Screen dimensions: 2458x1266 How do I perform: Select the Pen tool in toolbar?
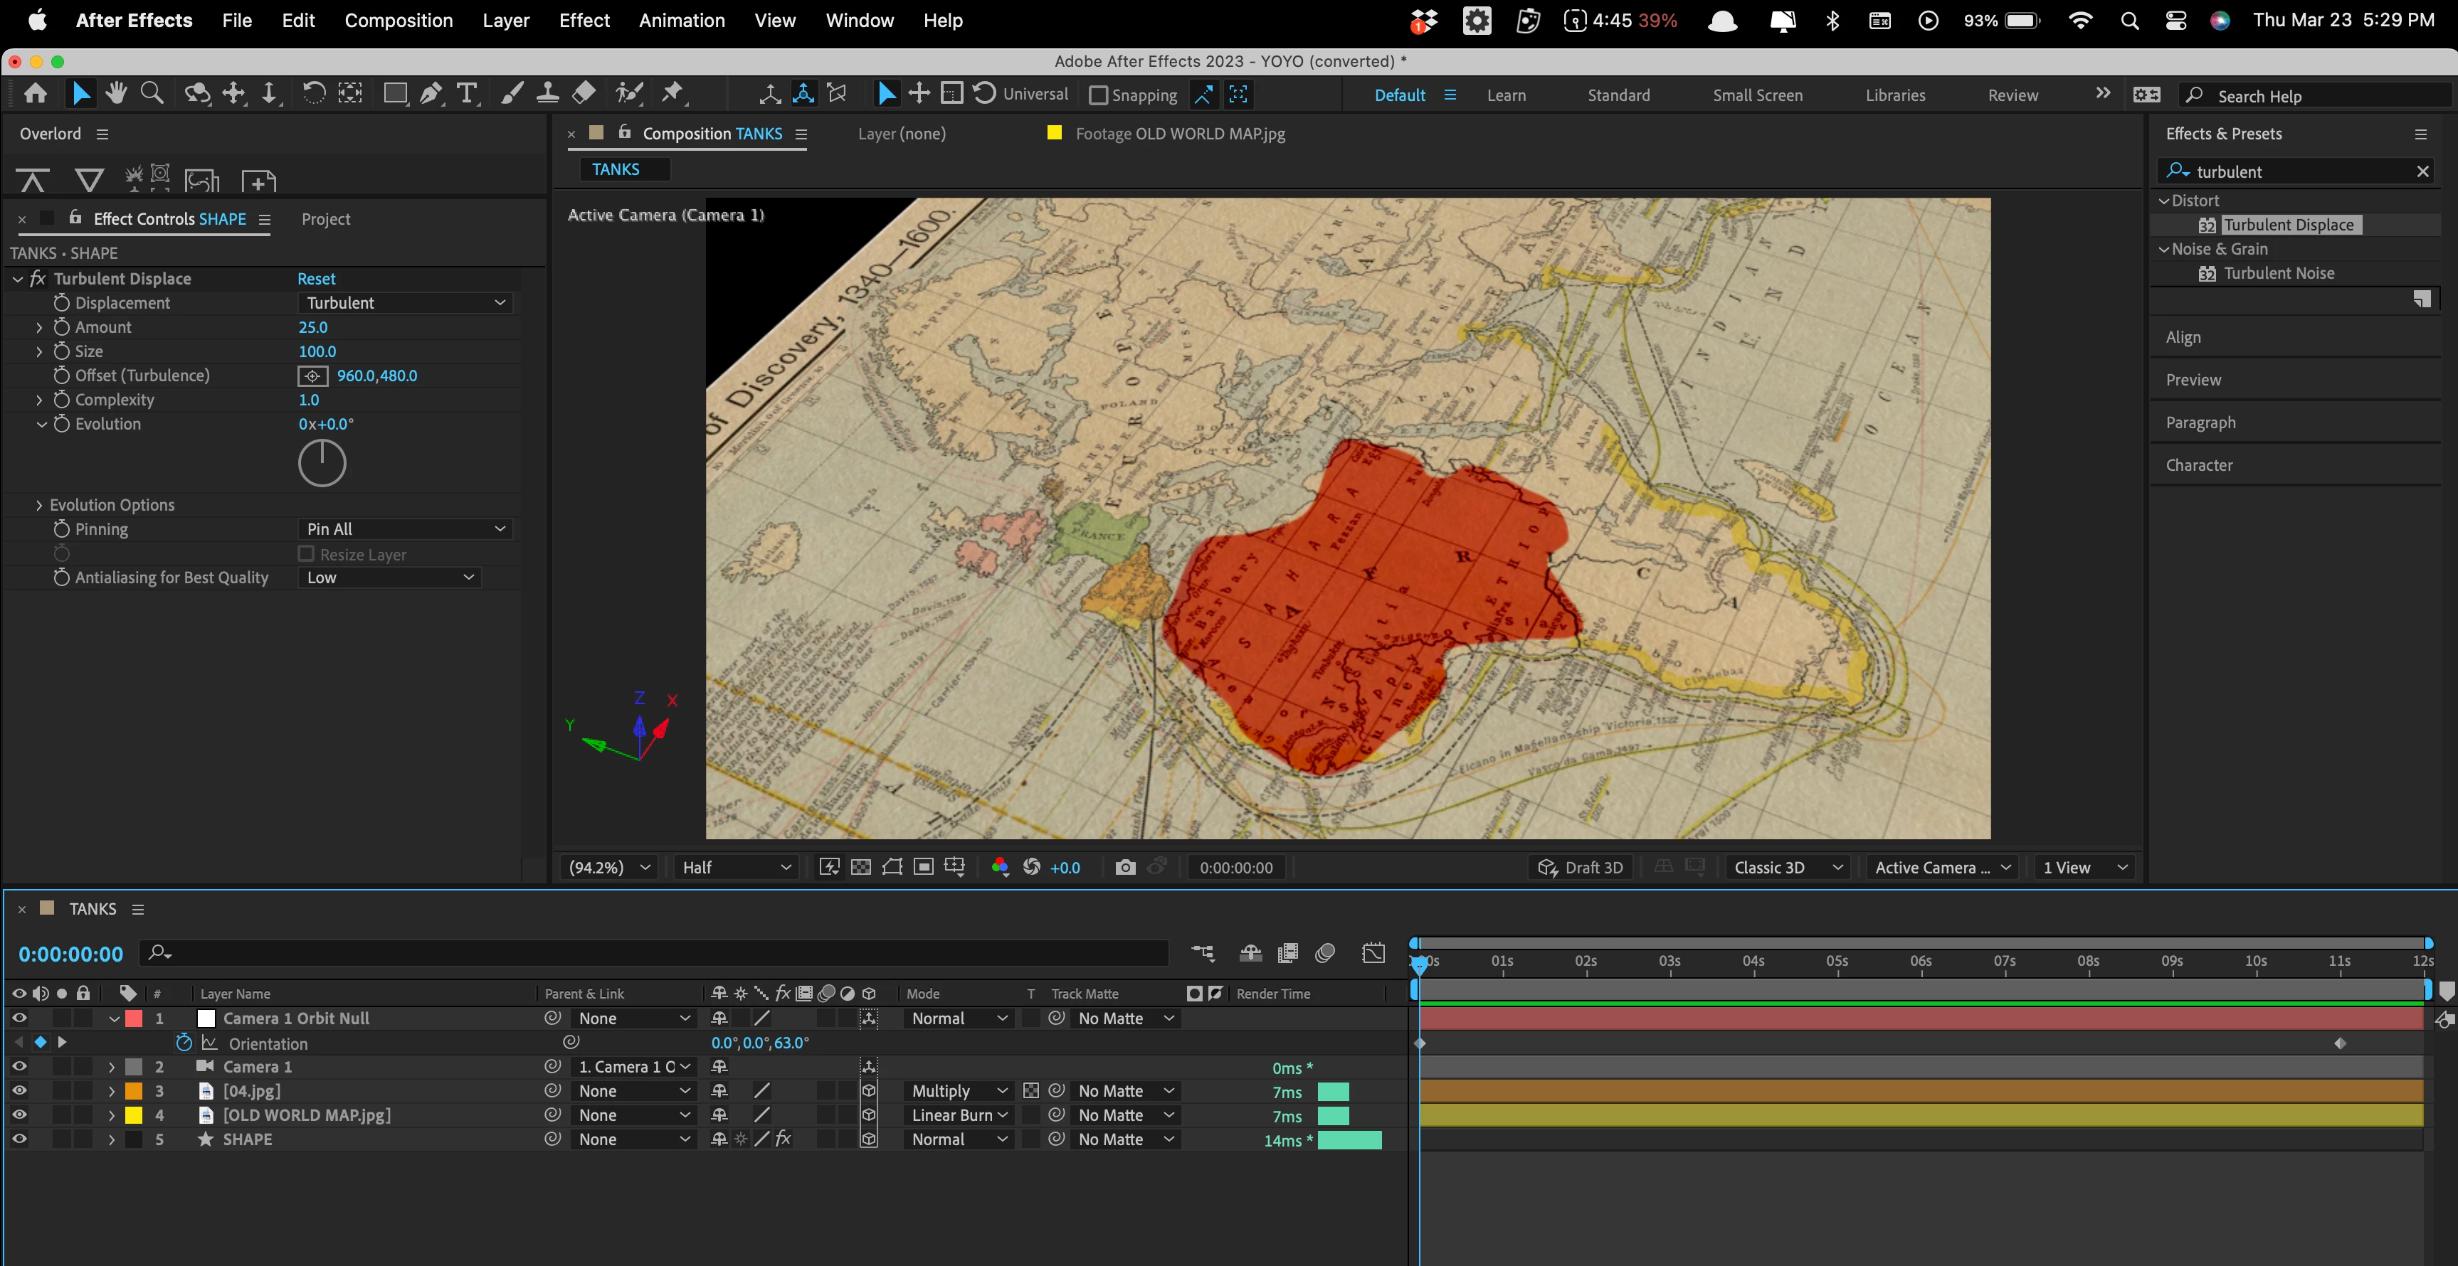pos(431,93)
